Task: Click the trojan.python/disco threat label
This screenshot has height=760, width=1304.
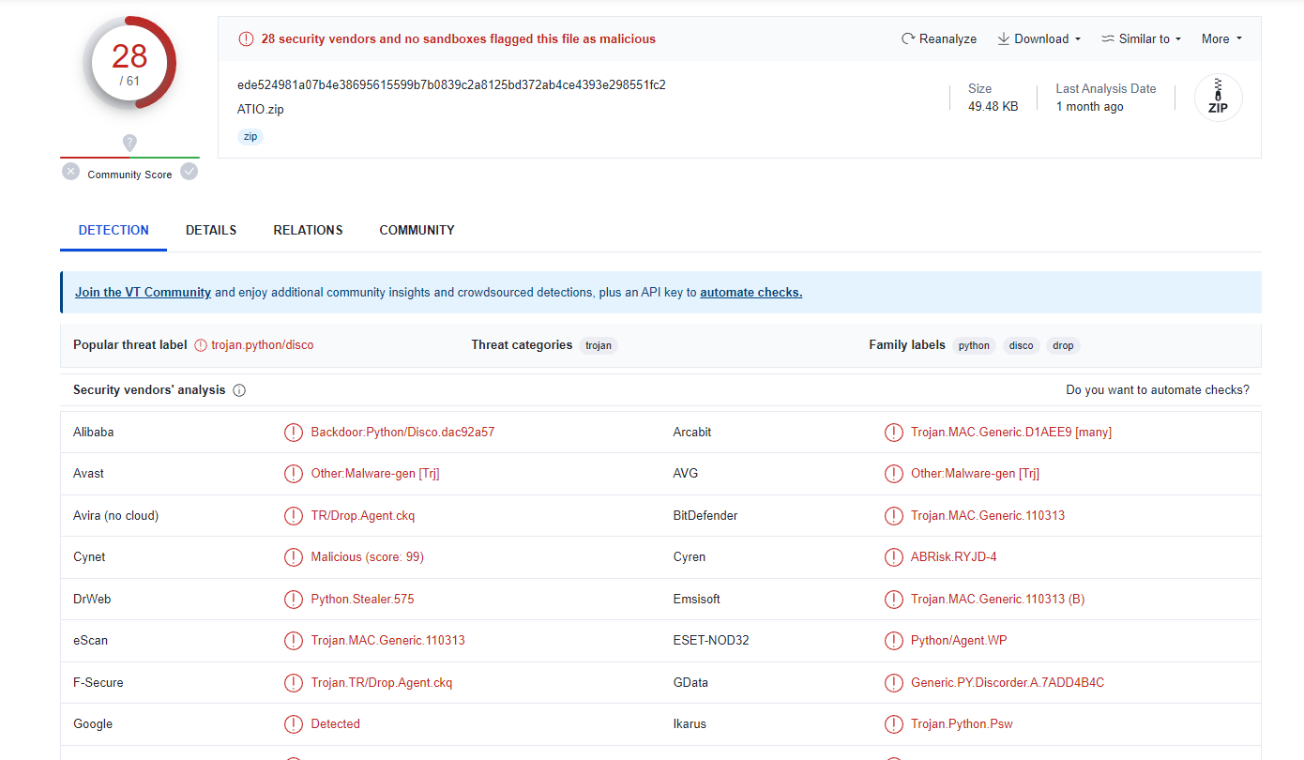Action: tap(263, 345)
